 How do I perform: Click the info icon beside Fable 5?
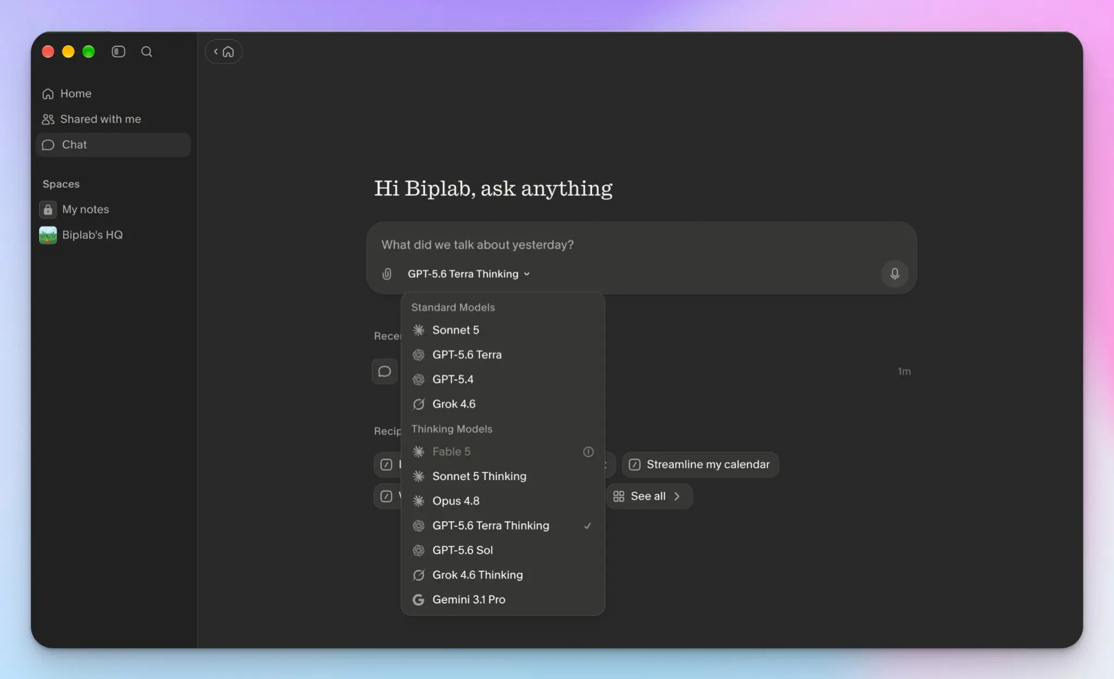pyautogui.click(x=588, y=452)
